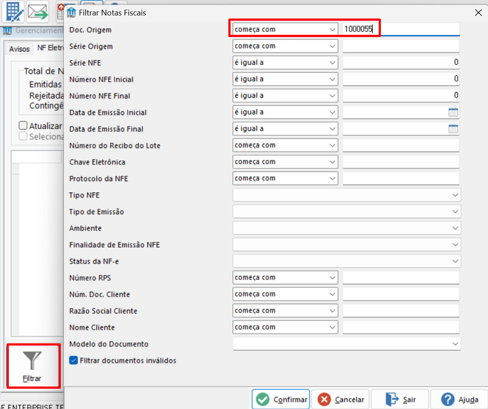Expand the Tipo de Emissão dropdown
Image resolution: width=488 pixels, height=409 pixels.
(x=346, y=212)
